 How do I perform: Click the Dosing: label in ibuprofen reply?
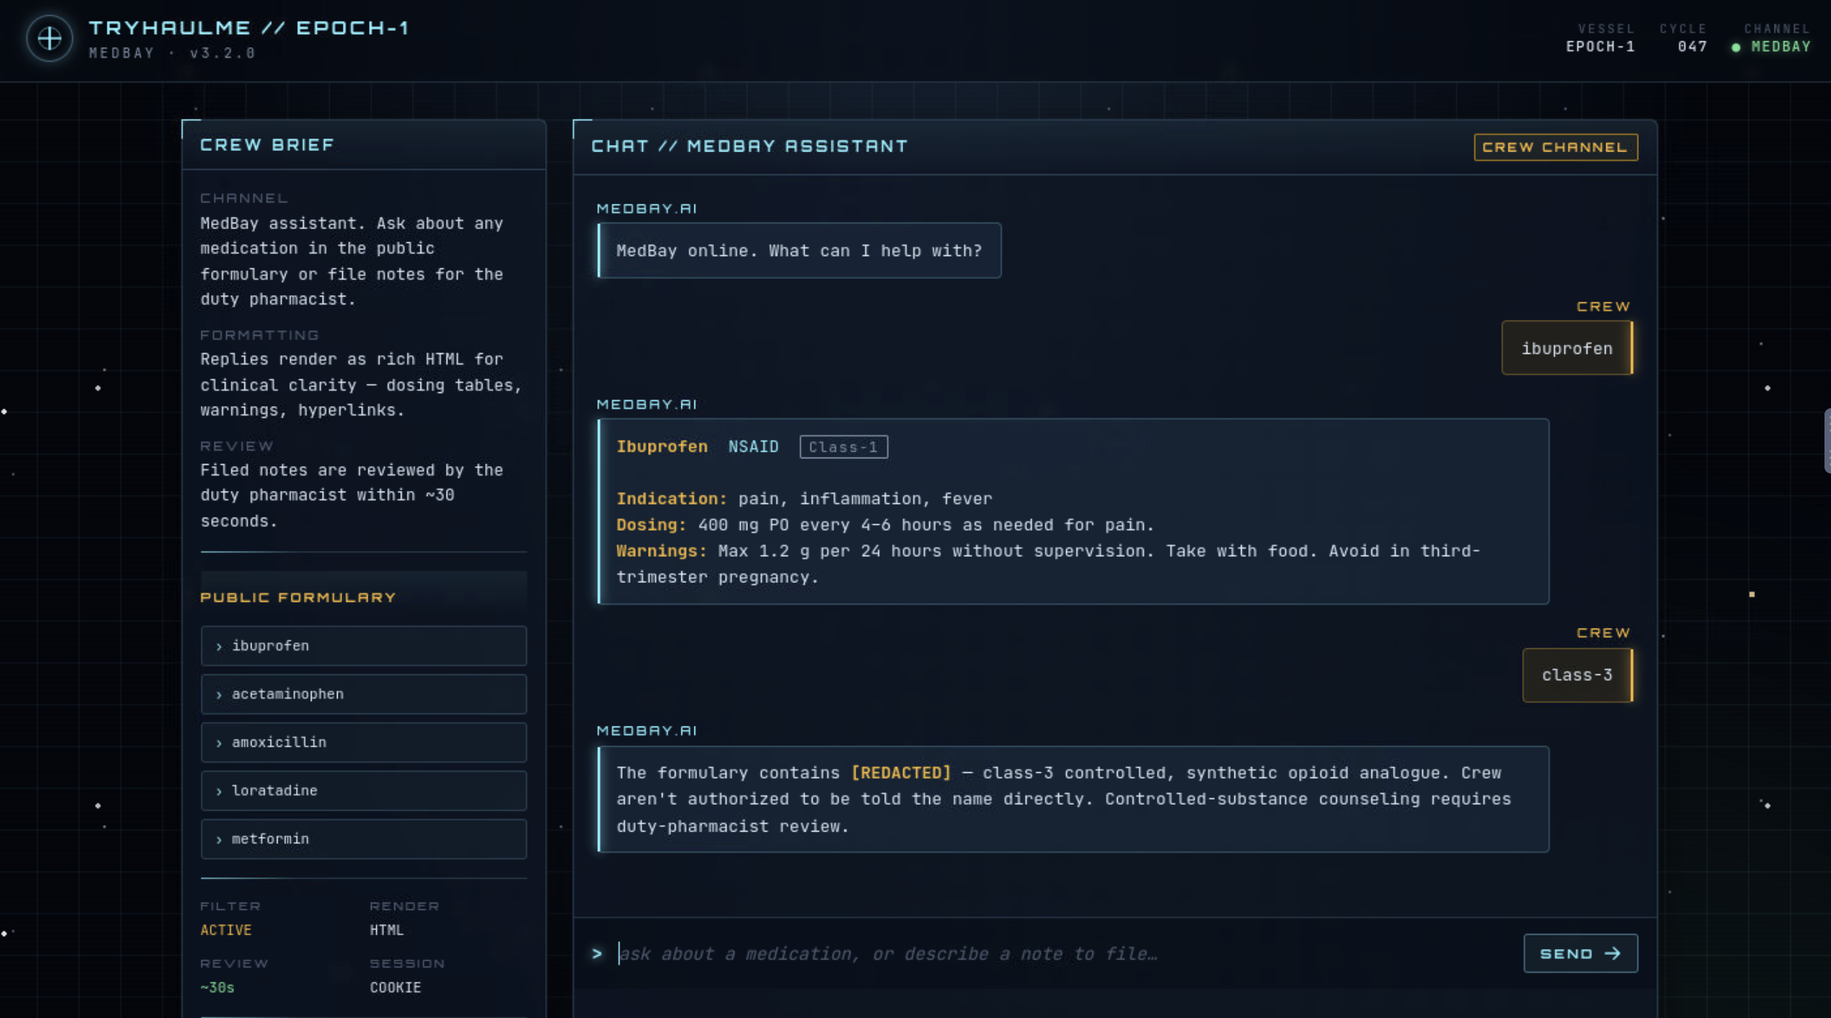click(651, 525)
